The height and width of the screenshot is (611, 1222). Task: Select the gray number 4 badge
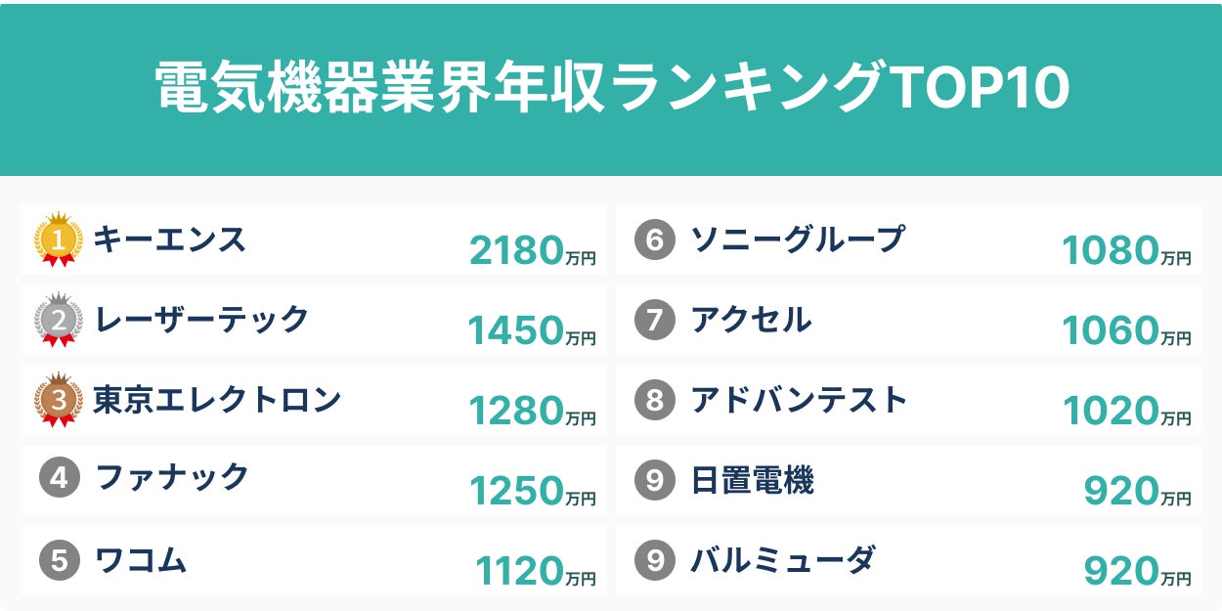tap(59, 479)
